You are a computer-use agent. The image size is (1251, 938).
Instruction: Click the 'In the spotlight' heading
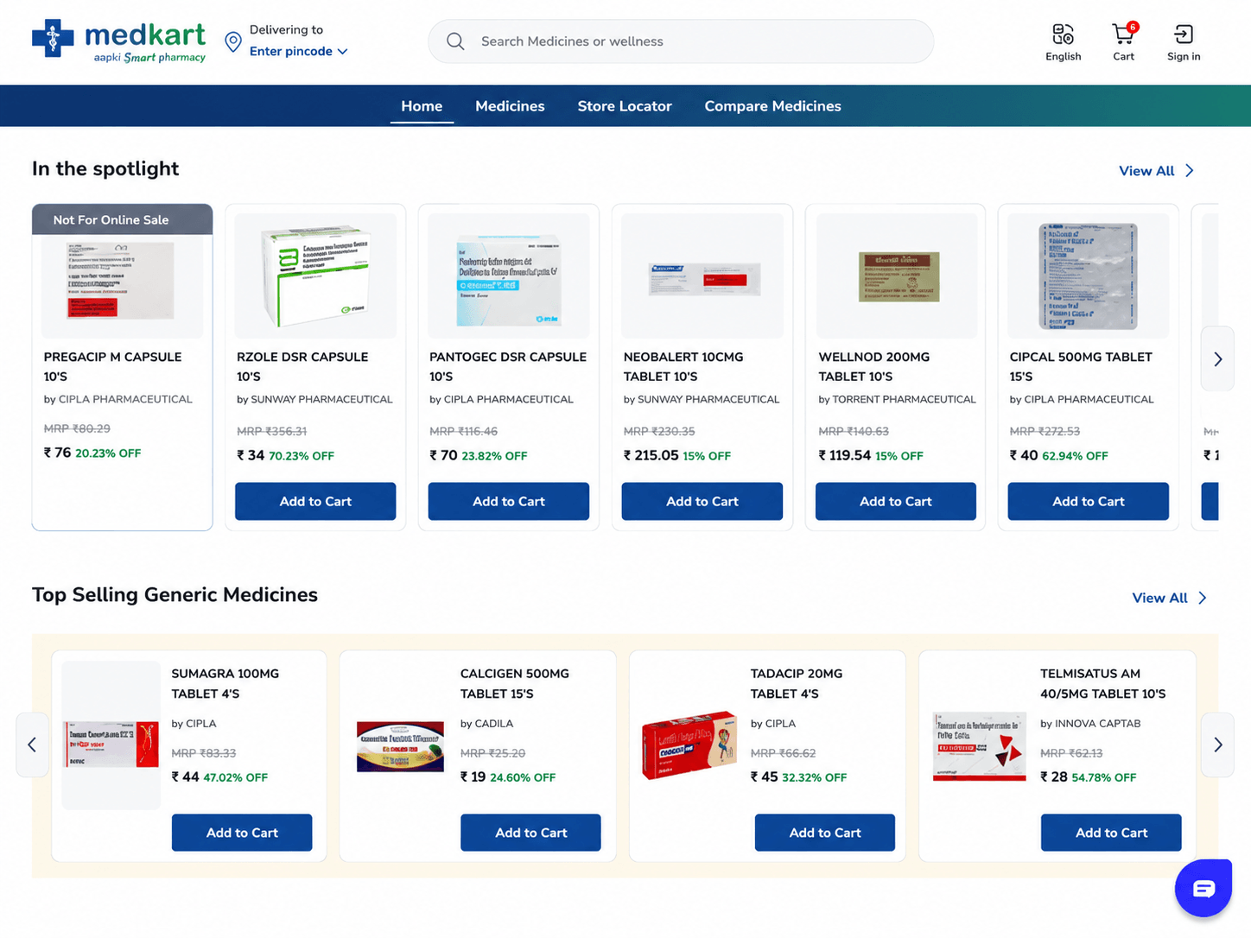click(x=105, y=168)
